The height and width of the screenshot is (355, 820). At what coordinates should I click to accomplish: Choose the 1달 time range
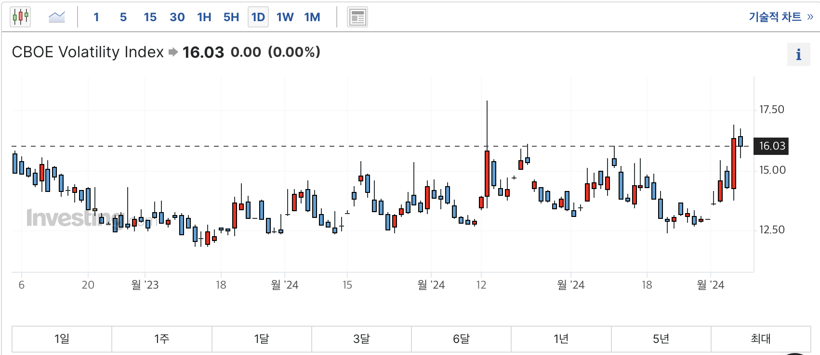point(262,339)
